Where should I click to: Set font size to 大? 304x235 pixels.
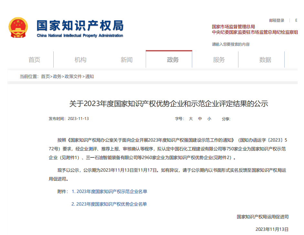tap(191, 119)
